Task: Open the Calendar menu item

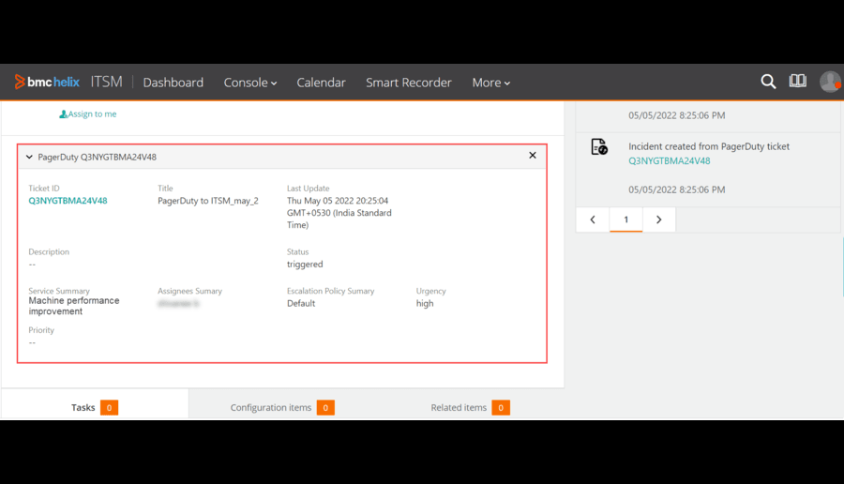Action: 321,83
